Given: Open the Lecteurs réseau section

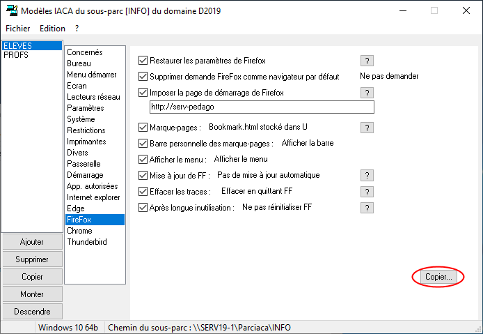Looking at the screenshot, I should point(95,97).
